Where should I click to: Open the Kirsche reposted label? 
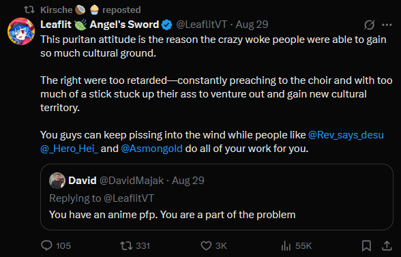[90, 10]
